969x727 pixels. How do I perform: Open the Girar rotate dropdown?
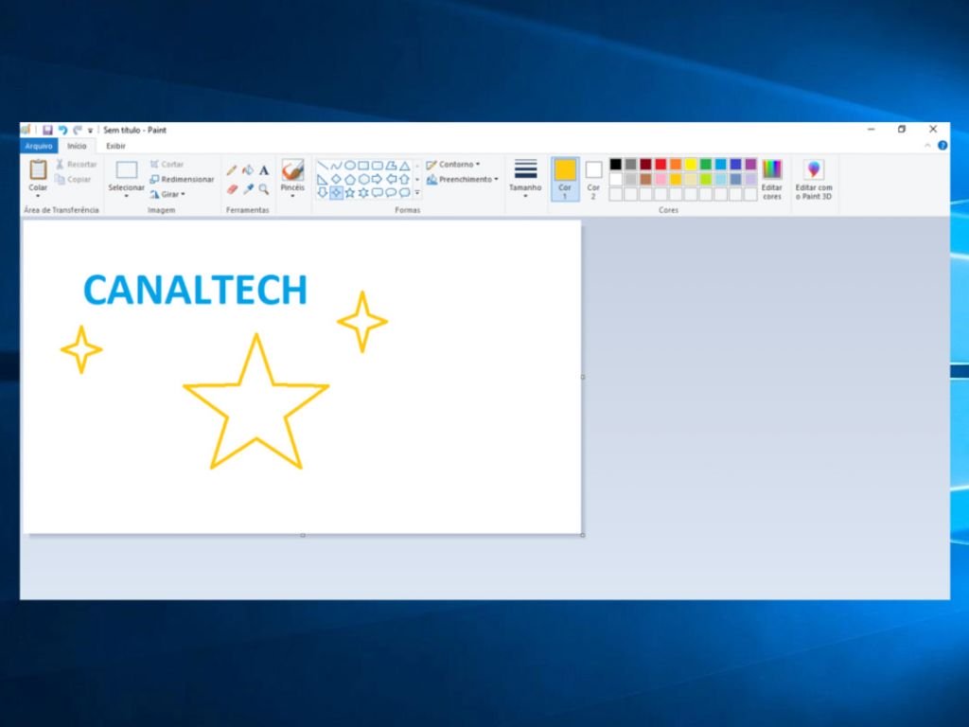(x=167, y=194)
